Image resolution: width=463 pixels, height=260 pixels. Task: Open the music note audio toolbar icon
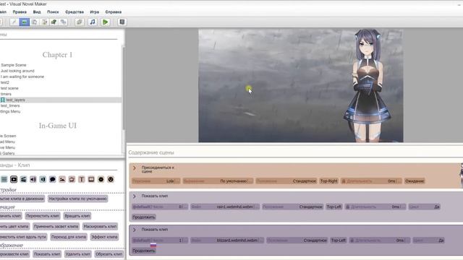(x=93, y=22)
